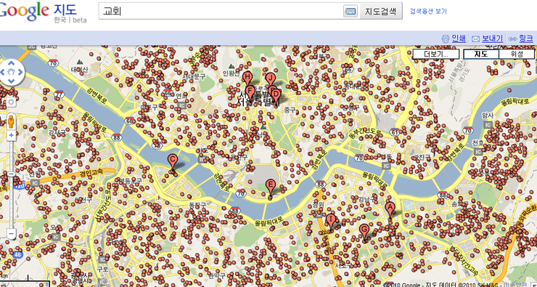Click the Street View pegman icon
Viewport: 537px width, 287px height.
tap(11, 121)
